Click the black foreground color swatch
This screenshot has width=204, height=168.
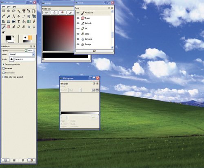click(8, 38)
